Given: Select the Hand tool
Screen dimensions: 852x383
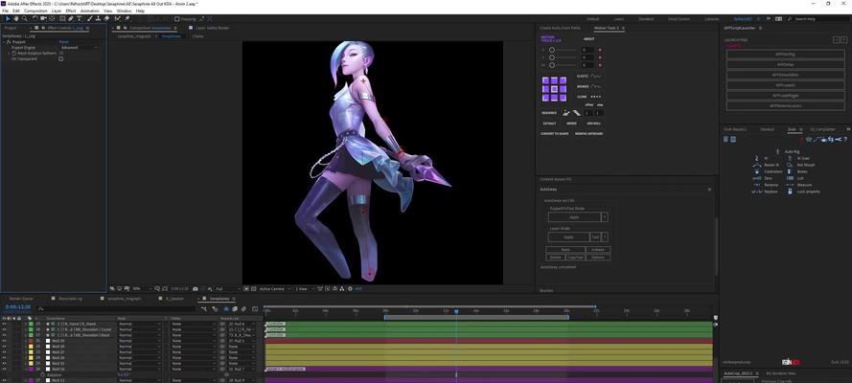Looking at the screenshot, I should (16, 18).
